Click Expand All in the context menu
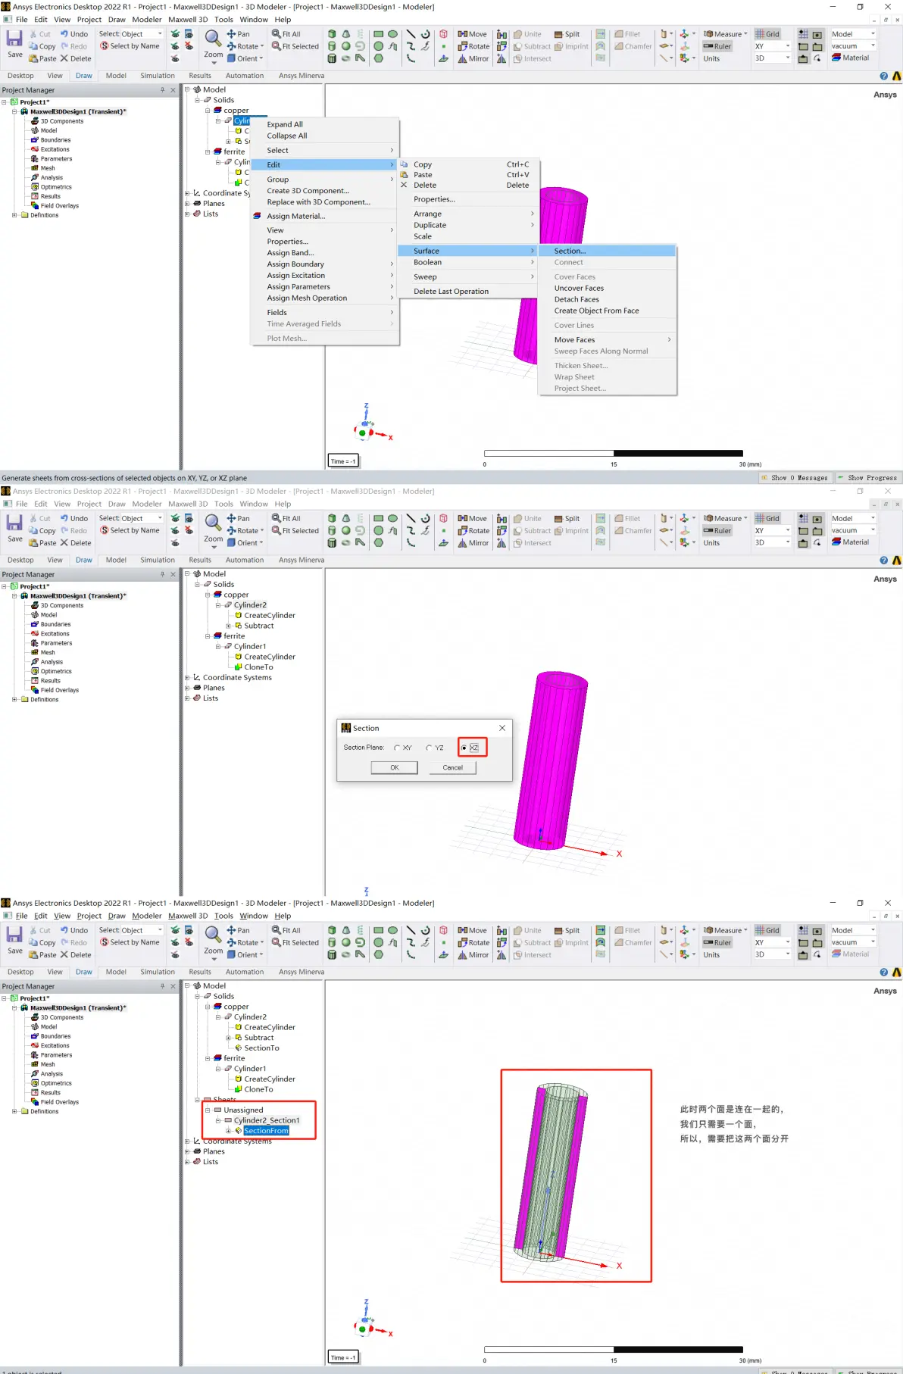This screenshot has width=903, height=1374. point(324,124)
